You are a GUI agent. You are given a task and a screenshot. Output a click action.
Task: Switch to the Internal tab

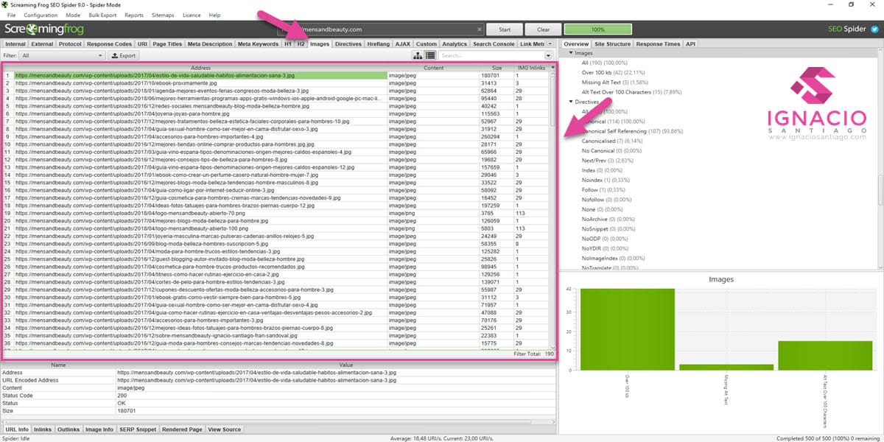pyautogui.click(x=15, y=44)
